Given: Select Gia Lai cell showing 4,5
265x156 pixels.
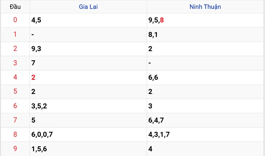Looking at the screenshot, I should pyautogui.click(x=36, y=20).
